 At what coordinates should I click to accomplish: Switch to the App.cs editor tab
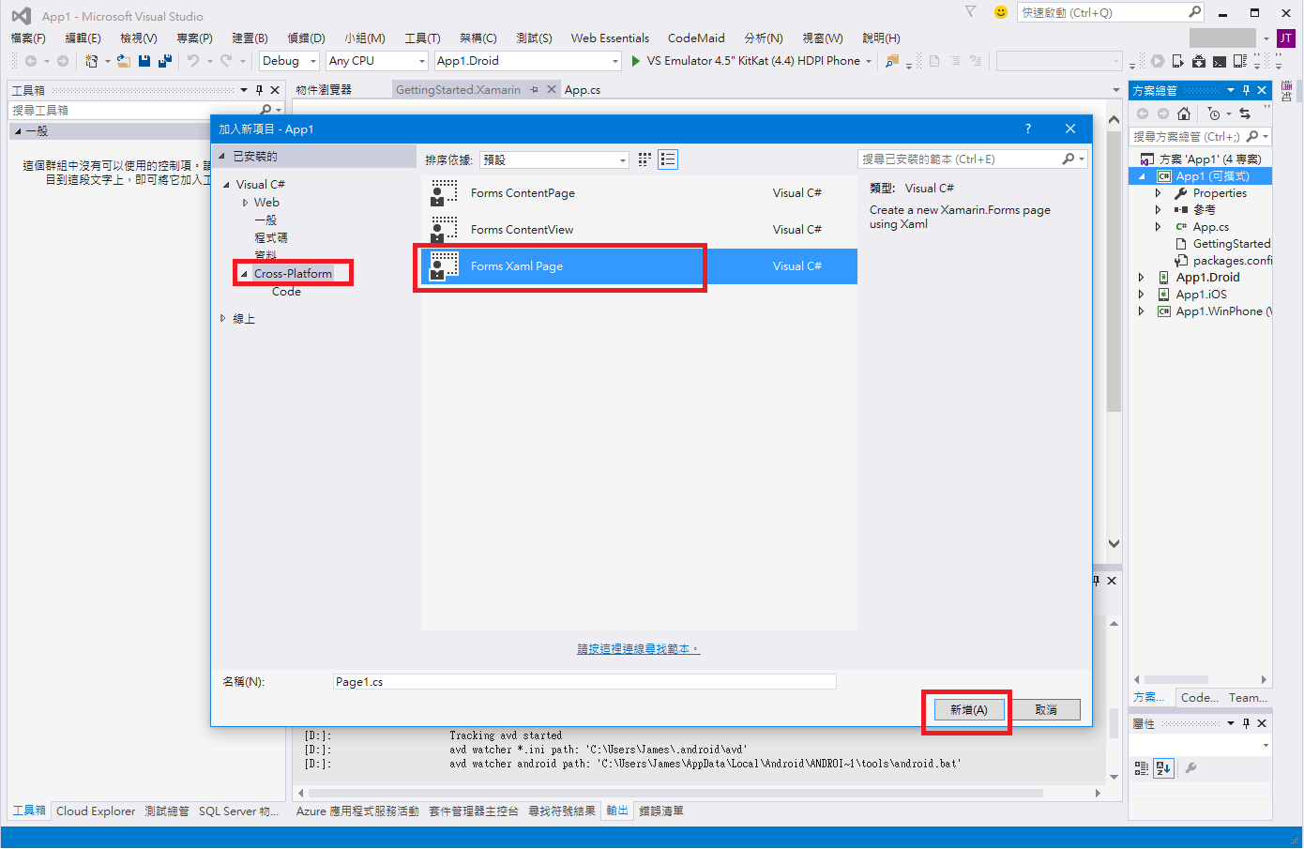[583, 90]
